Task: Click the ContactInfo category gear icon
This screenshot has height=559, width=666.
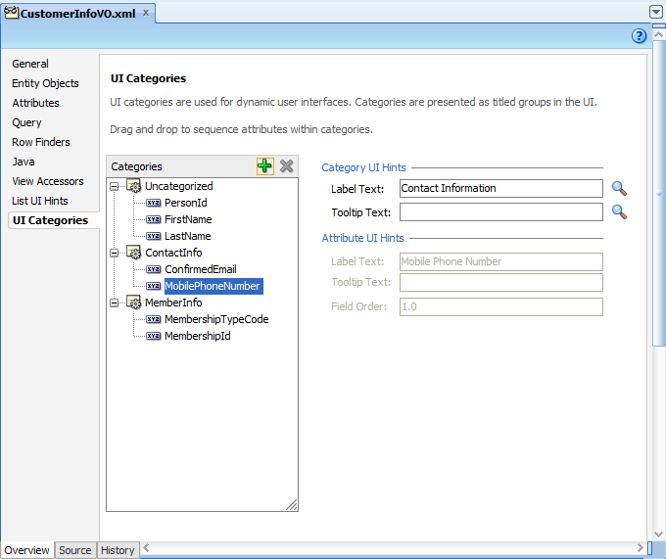Action: tap(134, 253)
